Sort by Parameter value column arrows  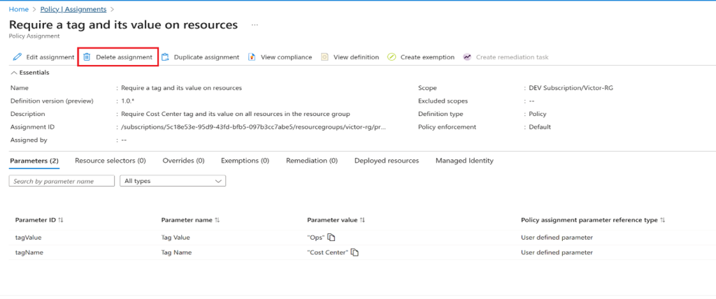tap(363, 220)
